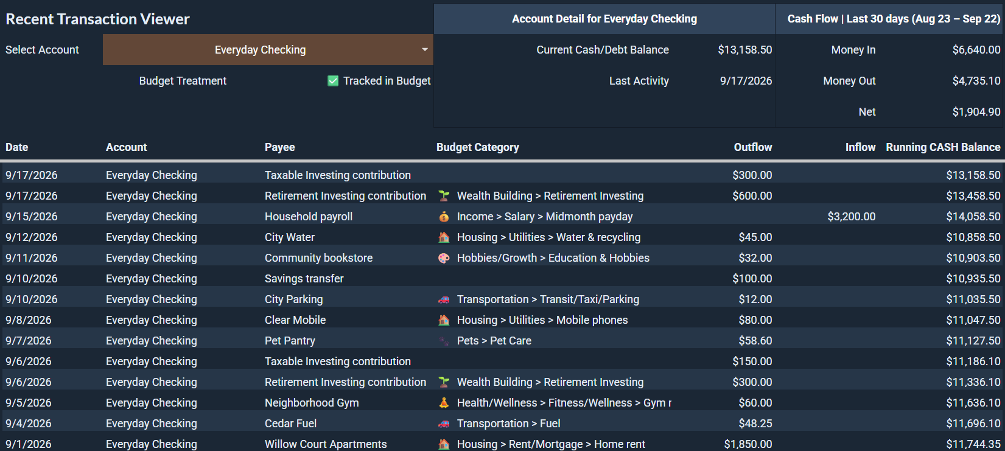Image resolution: width=1005 pixels, height=451 pixels.
Task: Click money bag icon beside Income > Salary
Action: tap(444, 217)
